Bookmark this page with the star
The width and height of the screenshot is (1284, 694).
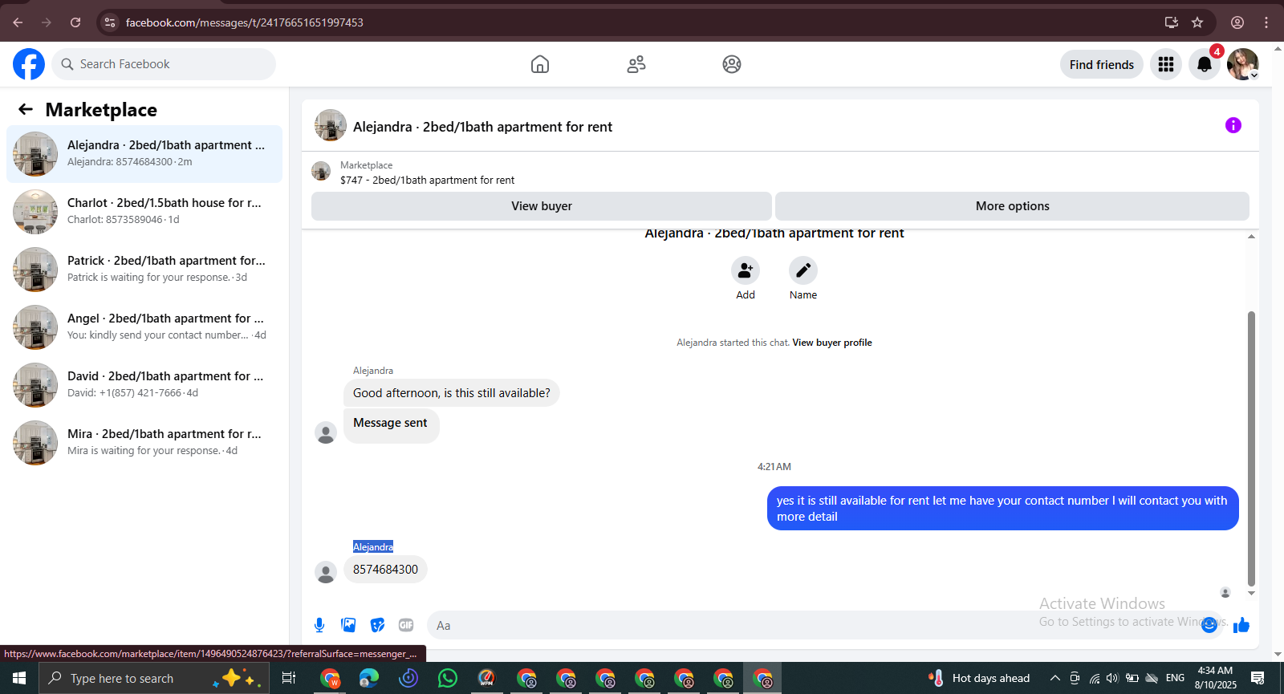tap(1197, 22)
